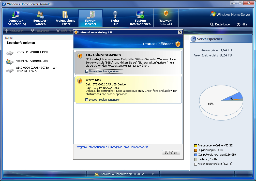256x181 pixels.
Task: Select WDC WD20 02FAEX drive icon
Action: pos(10,70)
